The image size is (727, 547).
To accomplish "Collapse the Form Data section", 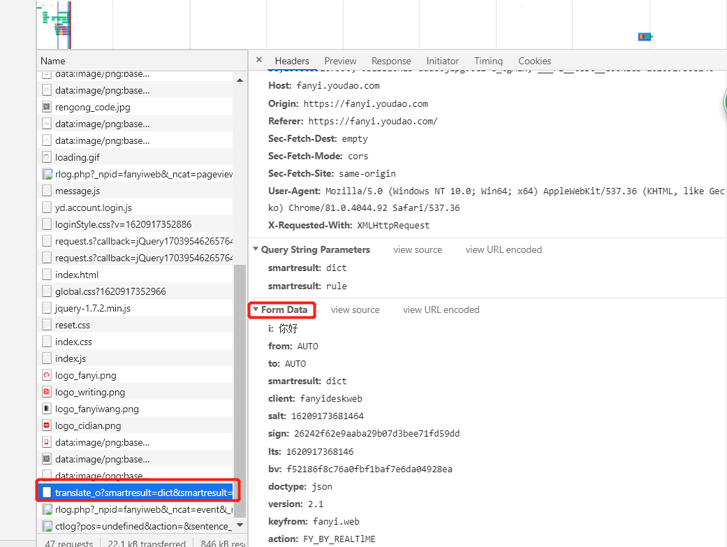I will (256, 309).
